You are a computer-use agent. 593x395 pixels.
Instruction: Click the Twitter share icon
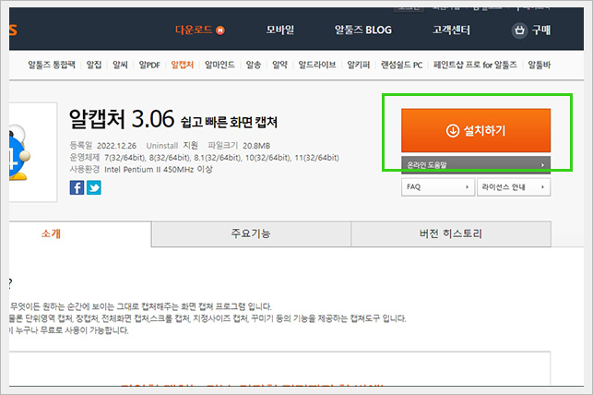pyautogui.click(x=94, y=187)
